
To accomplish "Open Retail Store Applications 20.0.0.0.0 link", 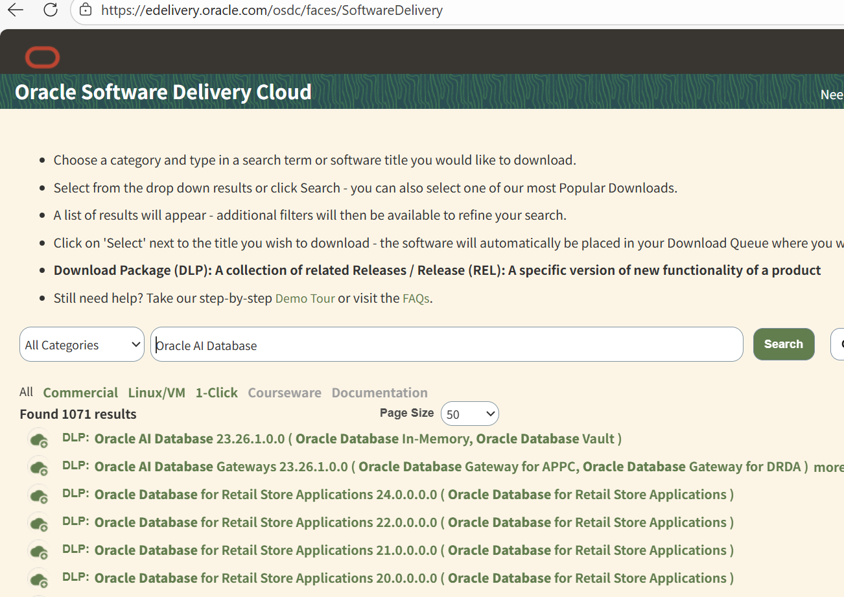I will [x=414, y=578].
